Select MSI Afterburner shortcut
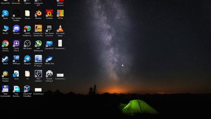This screenshot has height=119, width=211. pos(38,46)
